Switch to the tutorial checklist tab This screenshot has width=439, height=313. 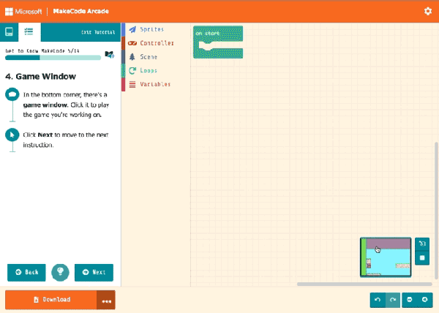click(29, 31)
